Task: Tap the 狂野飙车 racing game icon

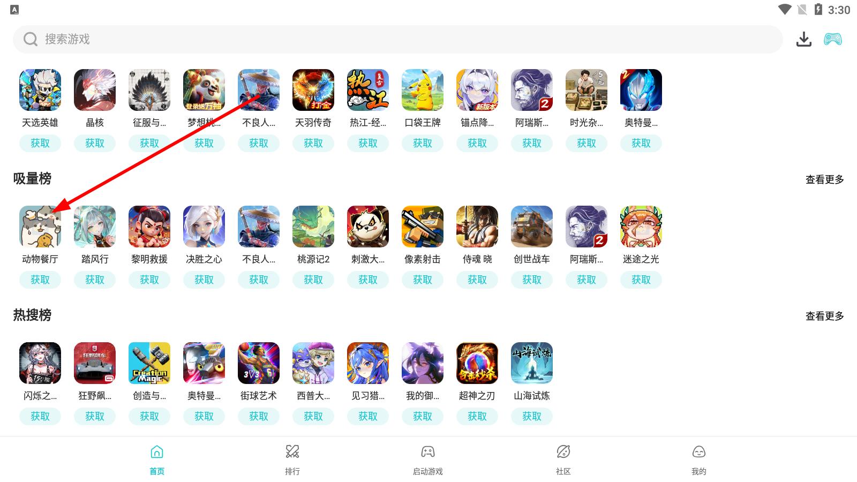Action: point(95,363)
